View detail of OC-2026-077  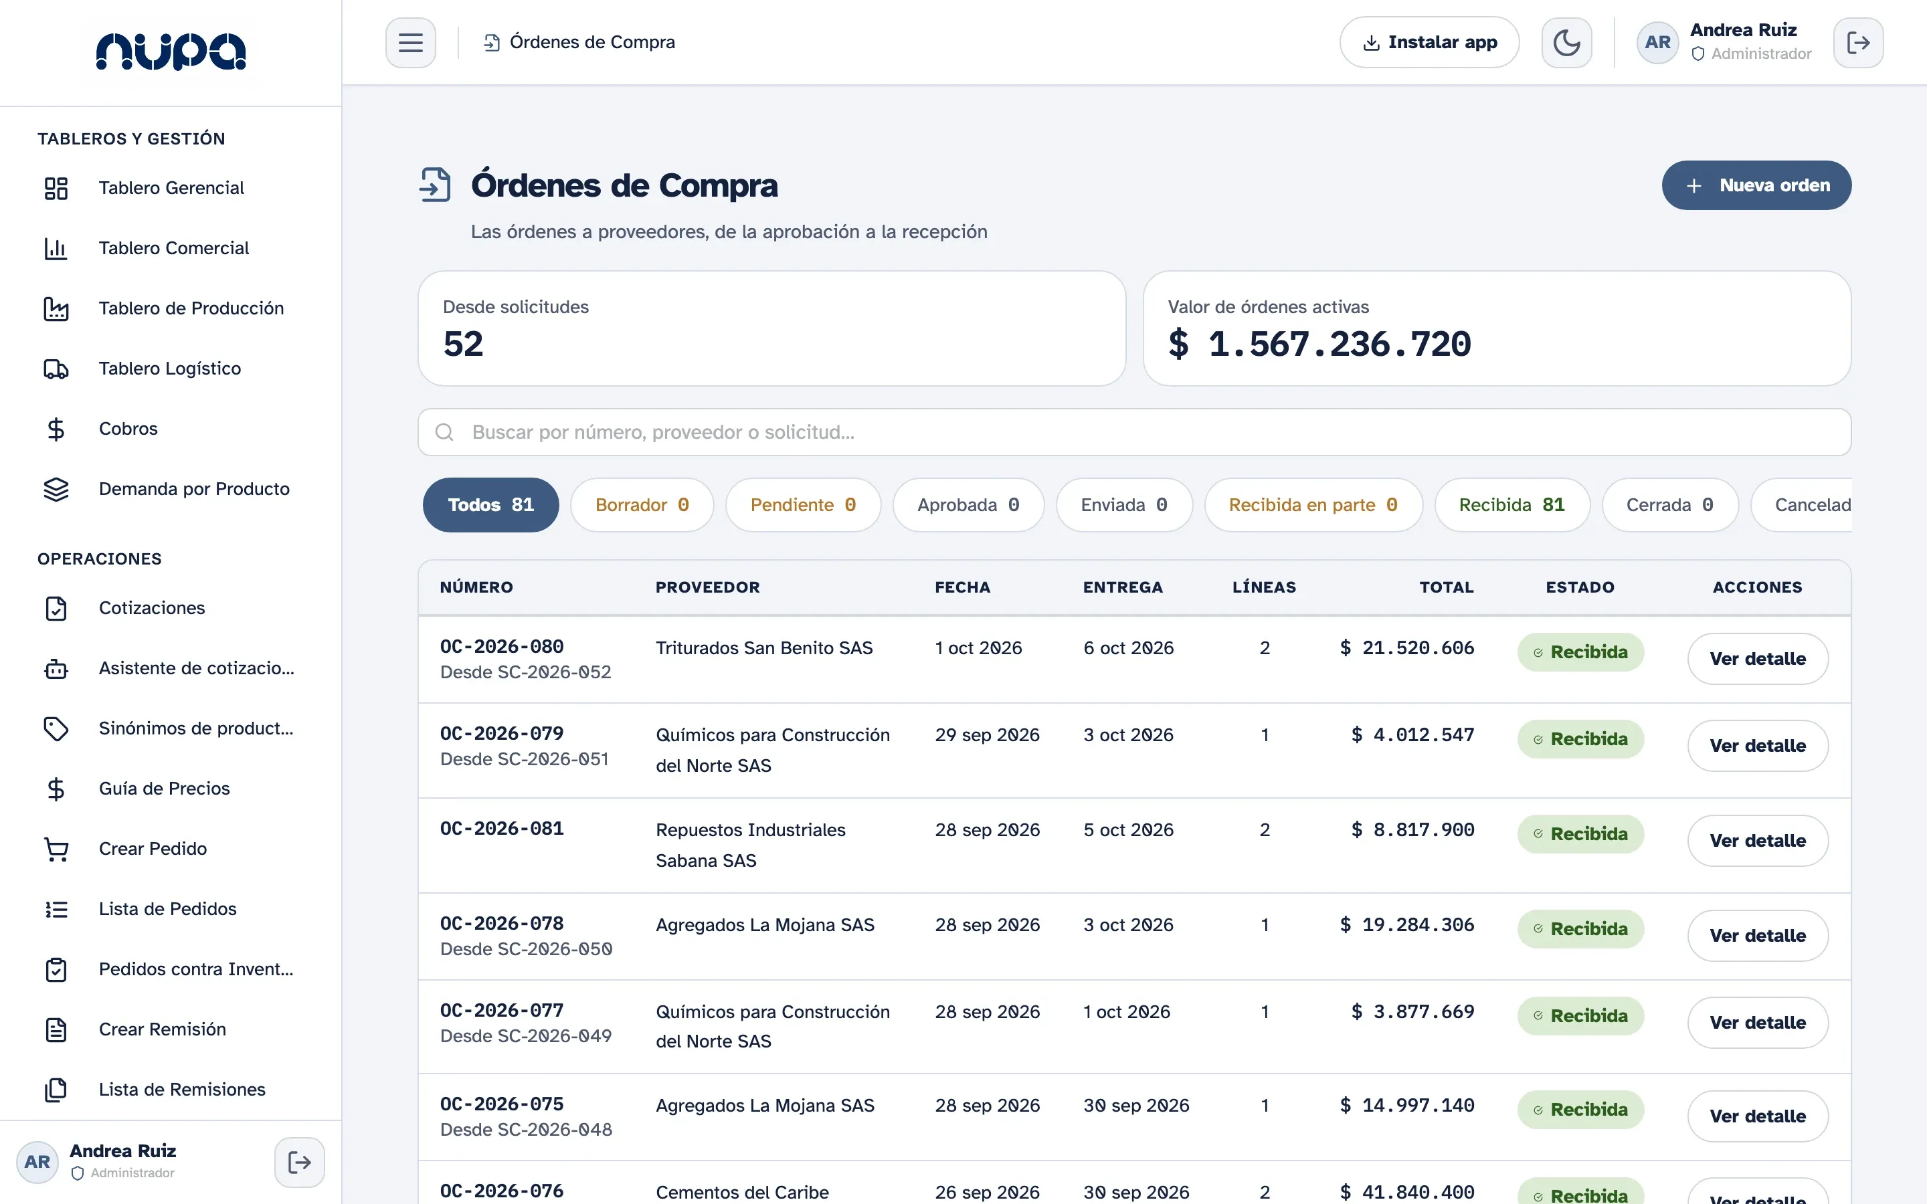[x=1758, y=1023]
